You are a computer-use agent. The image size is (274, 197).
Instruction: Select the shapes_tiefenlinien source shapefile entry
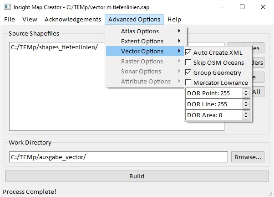click(54, 47)
